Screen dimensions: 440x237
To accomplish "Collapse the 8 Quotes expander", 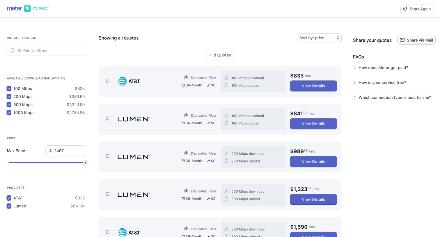I will coord(220,55).
